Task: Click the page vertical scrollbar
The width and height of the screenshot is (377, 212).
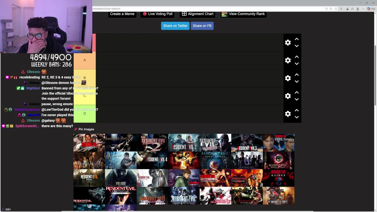Action: [x=375, y=75]
